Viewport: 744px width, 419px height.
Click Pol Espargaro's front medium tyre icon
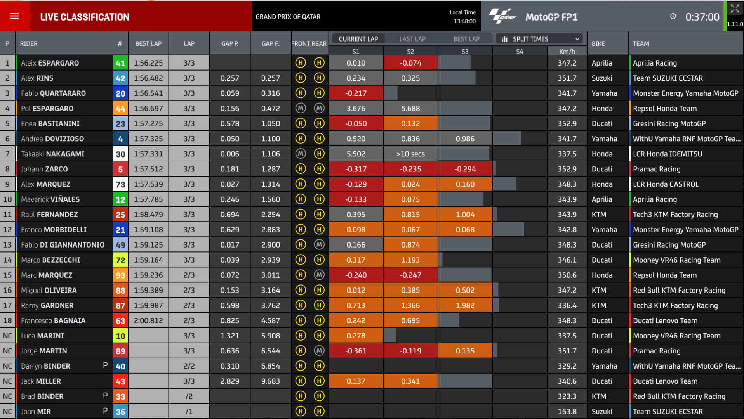301,108
